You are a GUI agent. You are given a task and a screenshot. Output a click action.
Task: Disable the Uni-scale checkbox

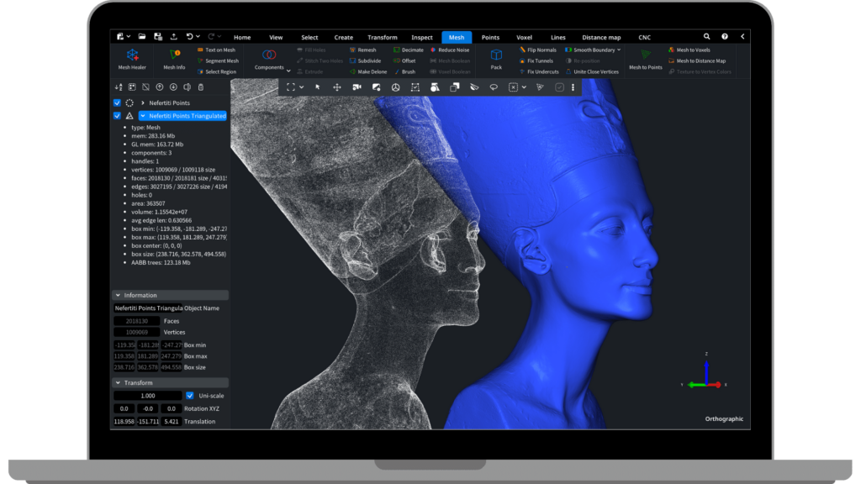click(x=190, y=396)
